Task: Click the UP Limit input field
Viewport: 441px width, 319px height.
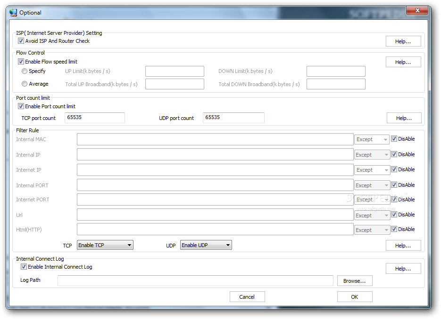Action: pyautogui.click(x=175, y=71)
